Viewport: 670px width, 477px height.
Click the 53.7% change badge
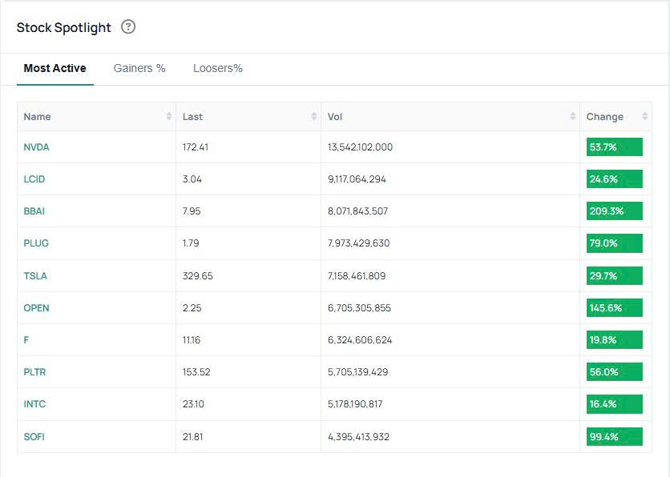615,147
